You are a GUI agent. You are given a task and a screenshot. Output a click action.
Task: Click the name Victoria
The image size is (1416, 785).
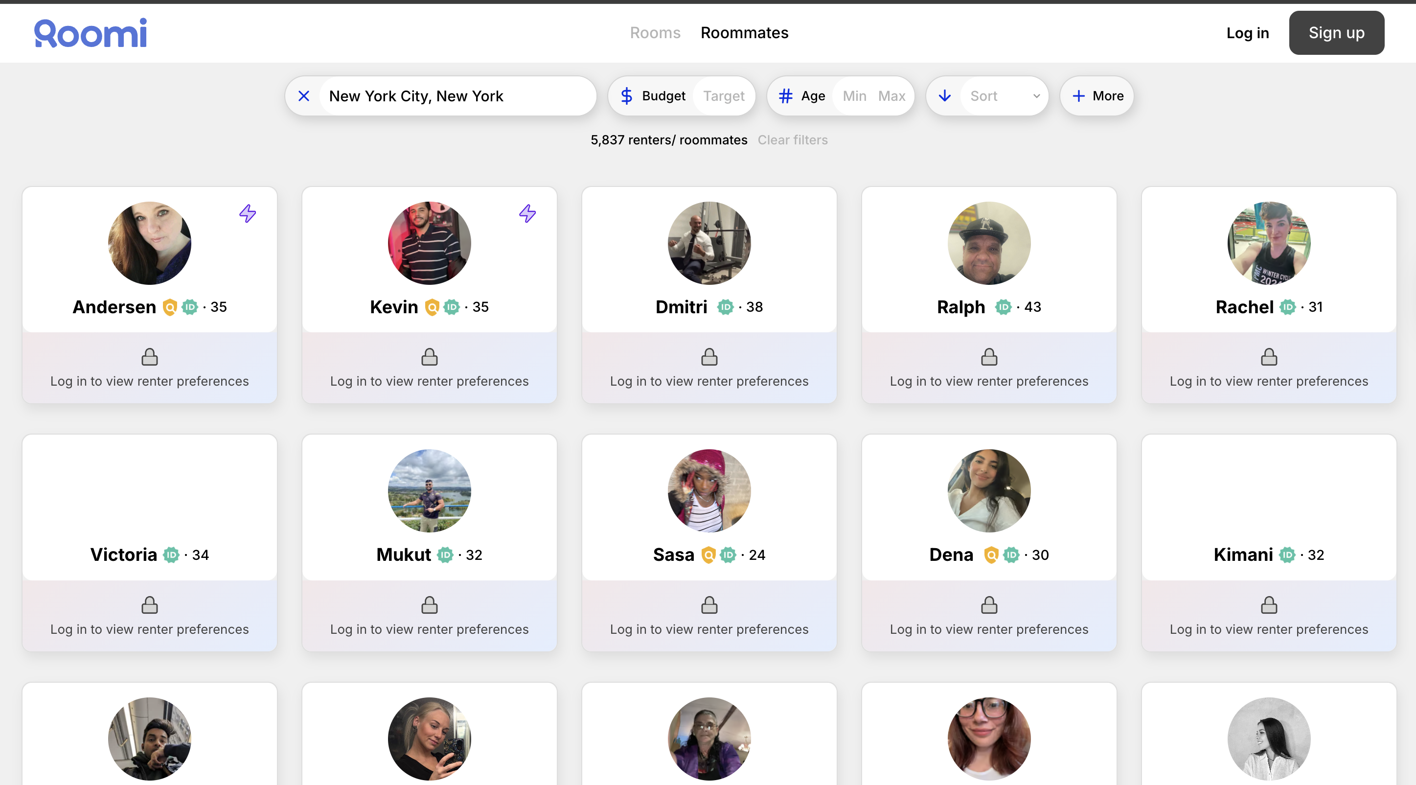coord(124,554)
